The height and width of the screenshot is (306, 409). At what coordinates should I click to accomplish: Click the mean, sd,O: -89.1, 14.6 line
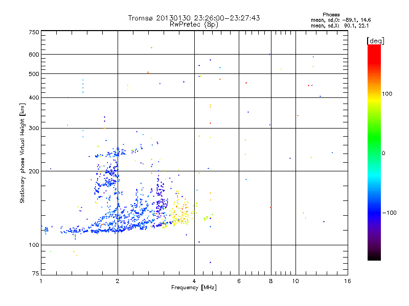340,20
